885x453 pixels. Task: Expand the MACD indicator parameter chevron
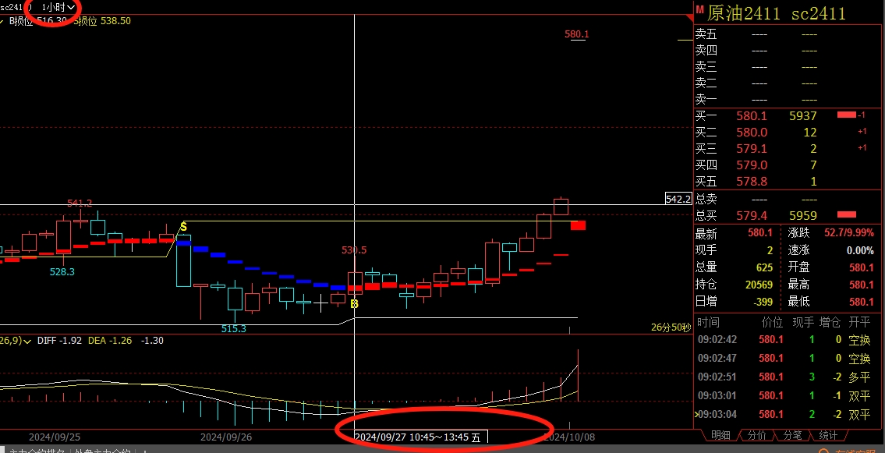coord(28,341)
